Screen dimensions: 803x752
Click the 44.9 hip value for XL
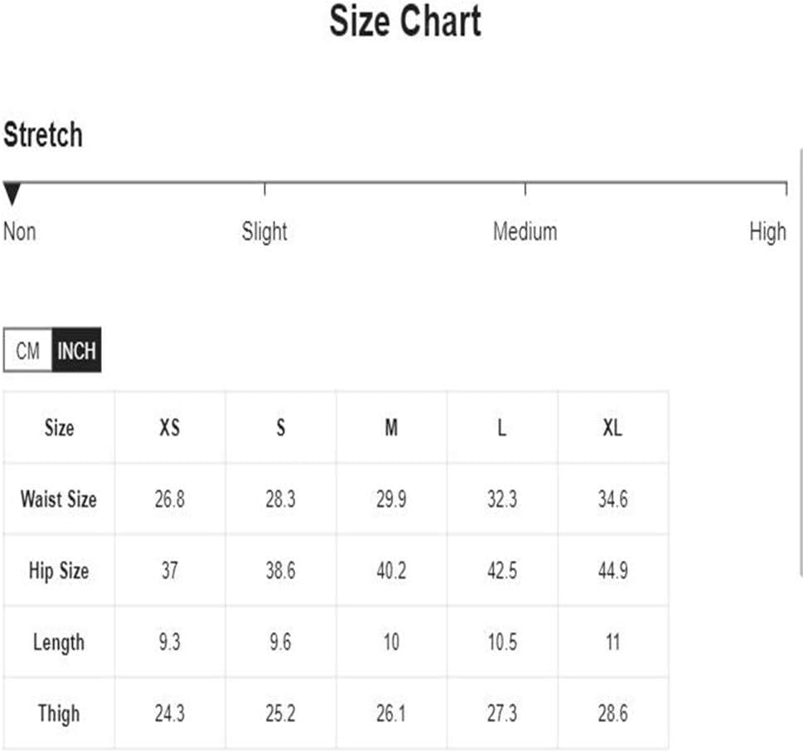click(x=613, y=571)
